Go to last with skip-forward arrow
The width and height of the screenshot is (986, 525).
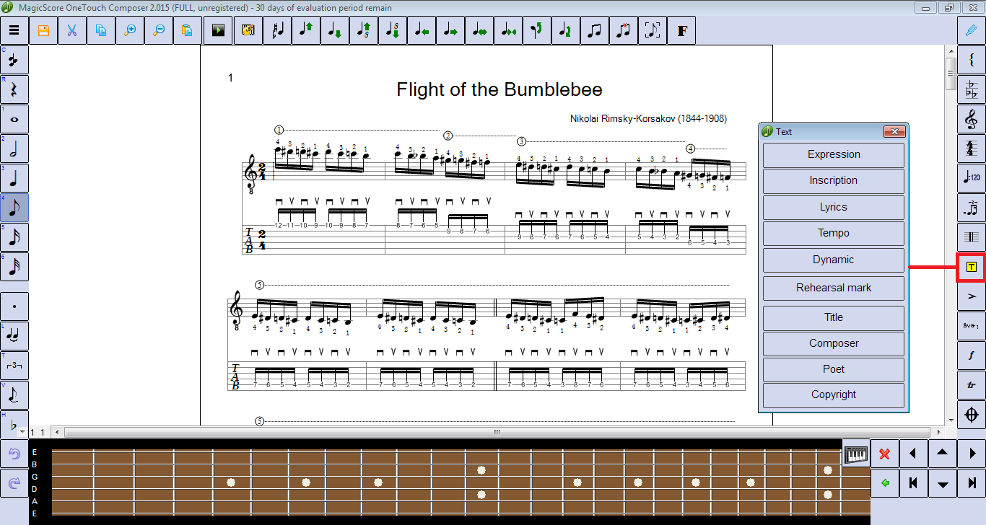tap(972, 483)
